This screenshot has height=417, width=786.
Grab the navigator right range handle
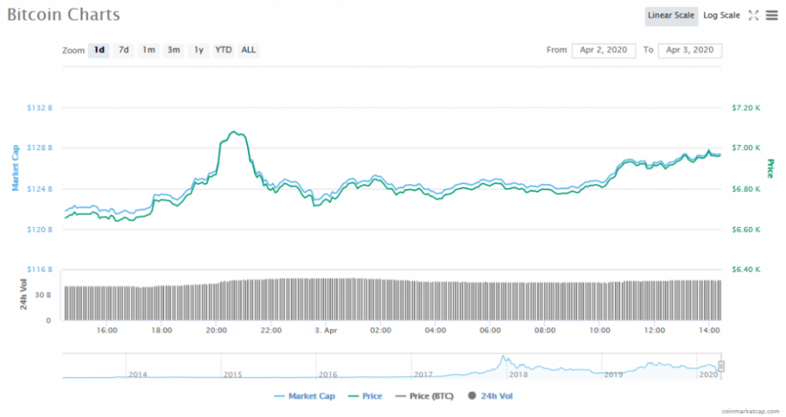tap(720, 366)
